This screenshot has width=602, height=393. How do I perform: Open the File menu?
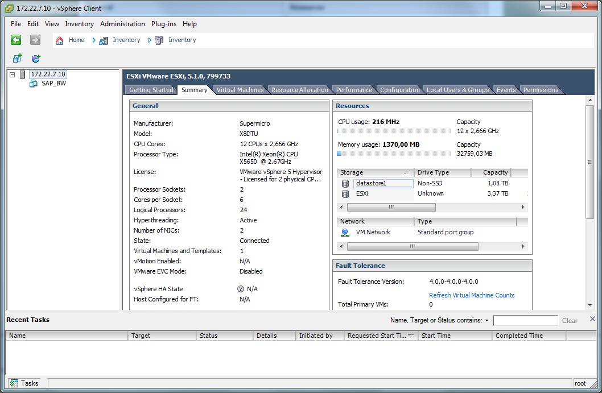(16, 24)
